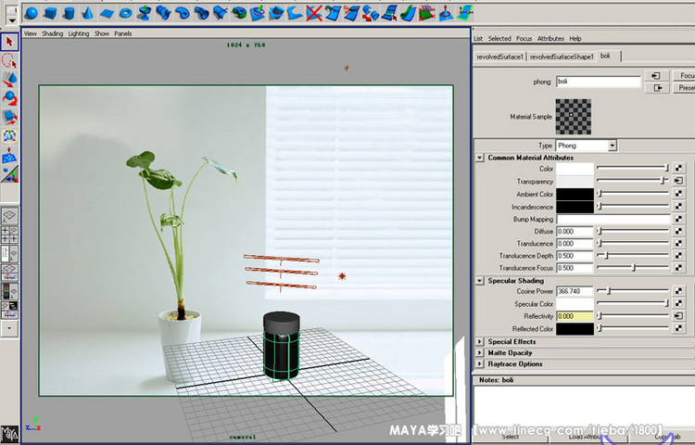Activate the Universal Manipulator tool
The height and width of the screenshot is (445, 695).
click(9, 136)
